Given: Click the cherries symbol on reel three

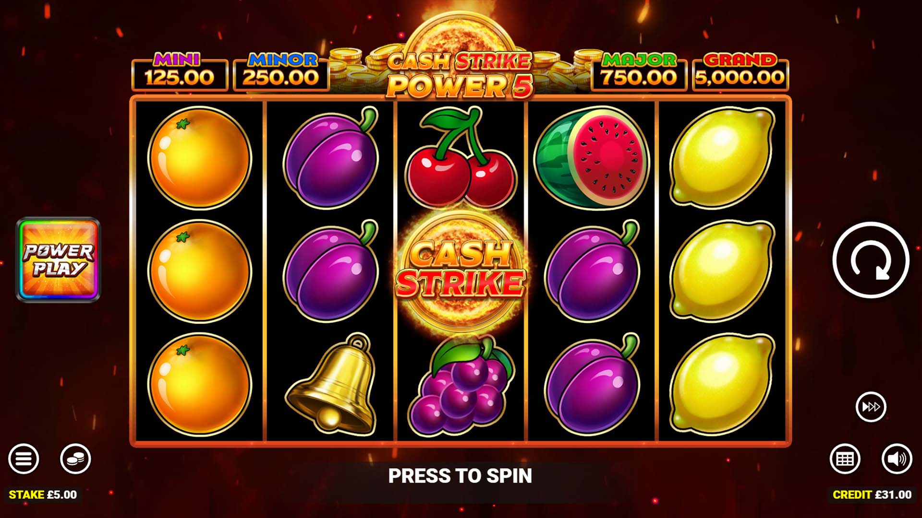Looking at the screenshot, I should tap(461, 157).
